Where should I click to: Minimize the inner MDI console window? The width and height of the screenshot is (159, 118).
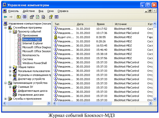click(146, 11)
